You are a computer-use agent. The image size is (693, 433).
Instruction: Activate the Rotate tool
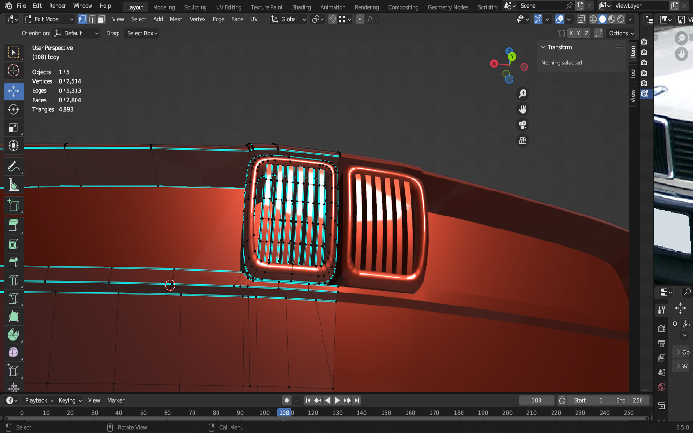13,109
